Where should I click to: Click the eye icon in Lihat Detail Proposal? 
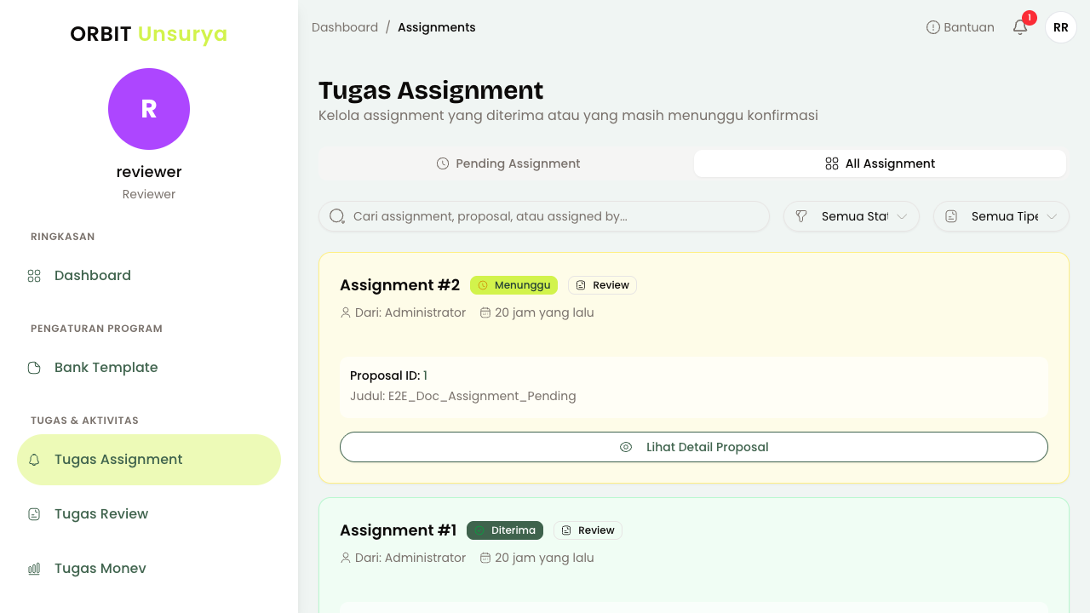pyautogui.click(x=626, y=447)
